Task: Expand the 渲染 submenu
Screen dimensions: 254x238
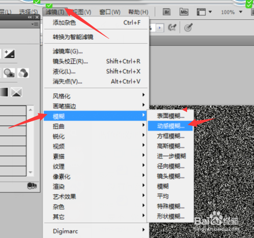Action: 96,187
